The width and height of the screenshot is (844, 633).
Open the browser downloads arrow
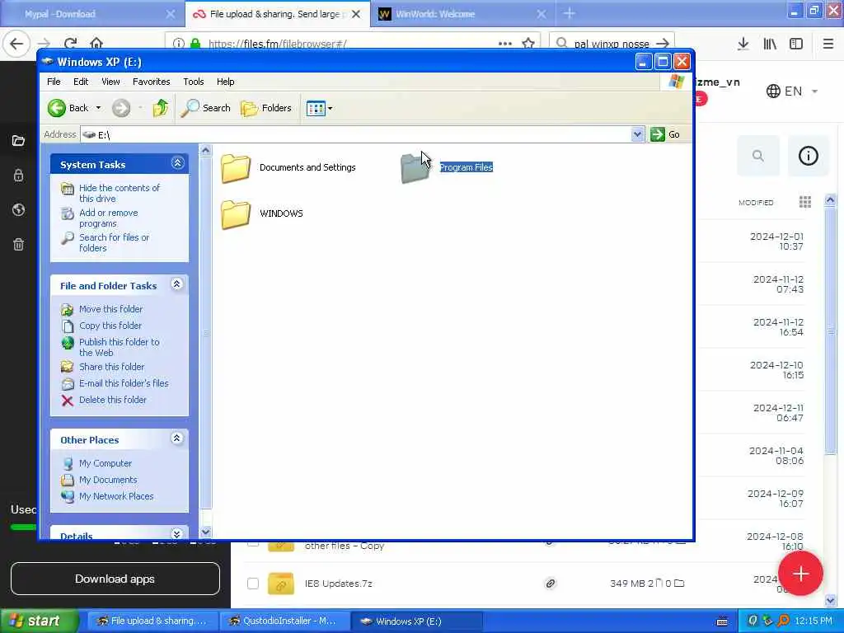click(743, 44)
